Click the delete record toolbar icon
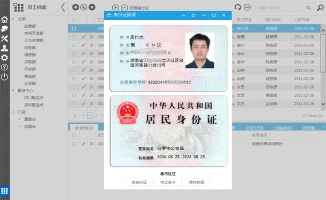The image size is (326, 200). click(x=92, y=7)
